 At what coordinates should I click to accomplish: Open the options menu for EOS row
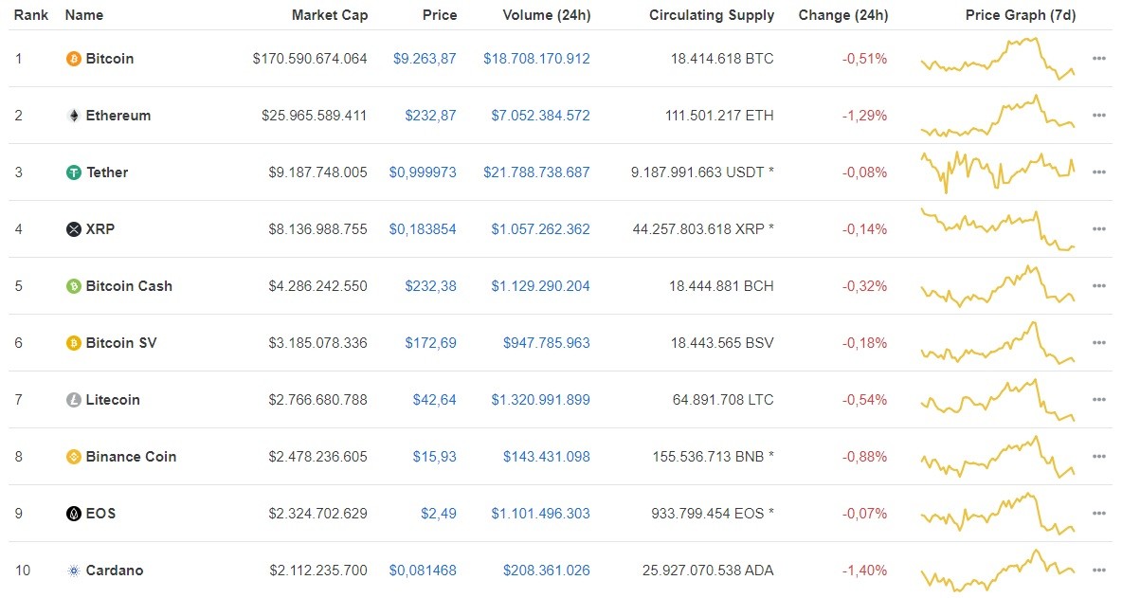tap(1098, 513)
